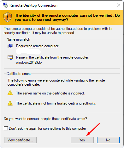Screen dimensions: 124x148
Task: Close the Remote Desktop Connection dialog
Action: (x=119, y=5)
